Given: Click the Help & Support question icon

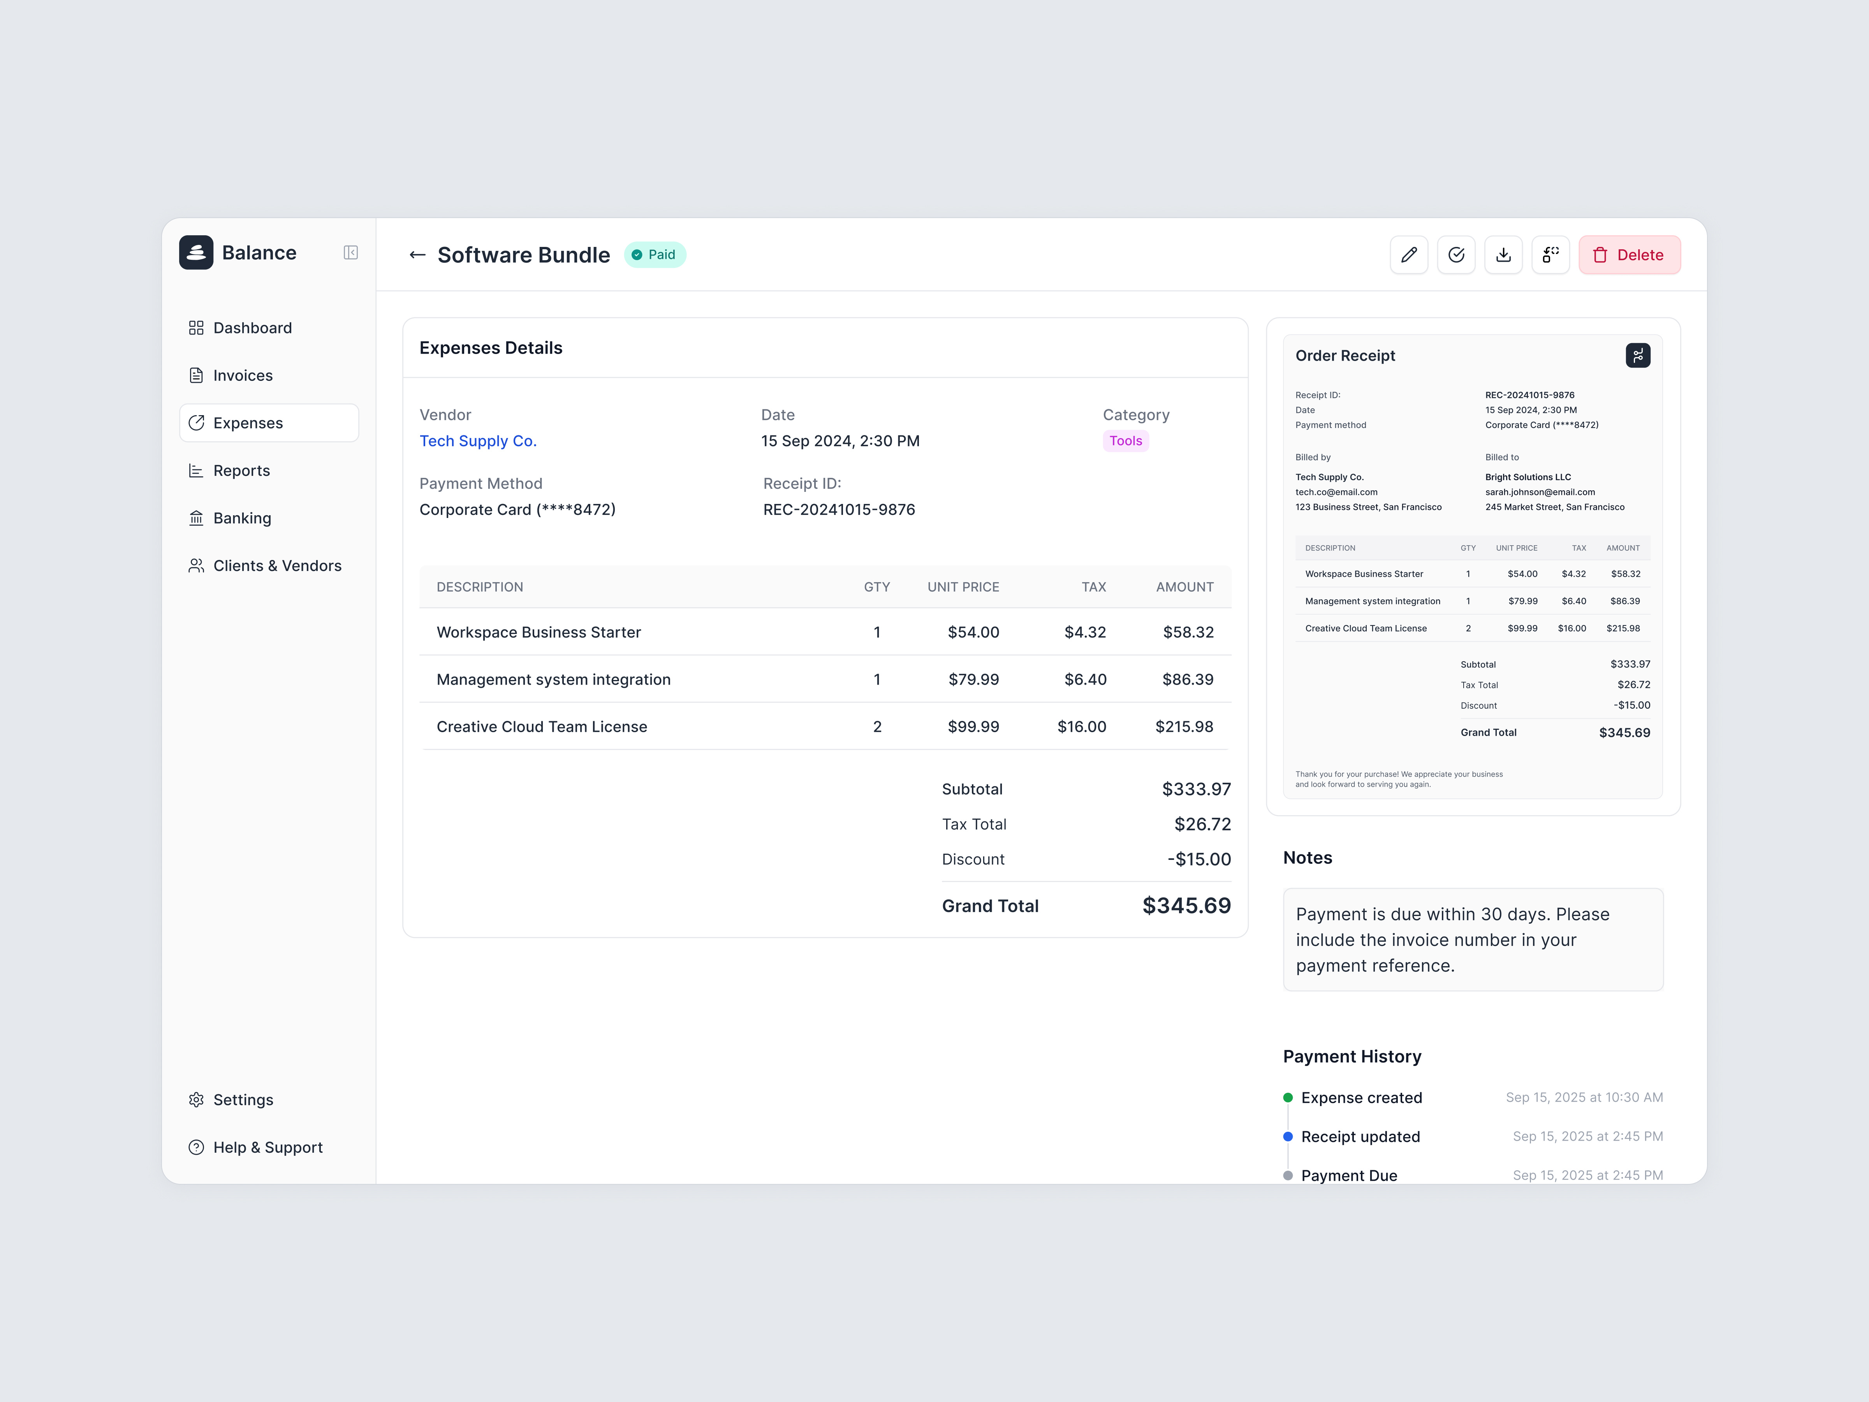Looking at the screenshot, I should (196, 1147).
